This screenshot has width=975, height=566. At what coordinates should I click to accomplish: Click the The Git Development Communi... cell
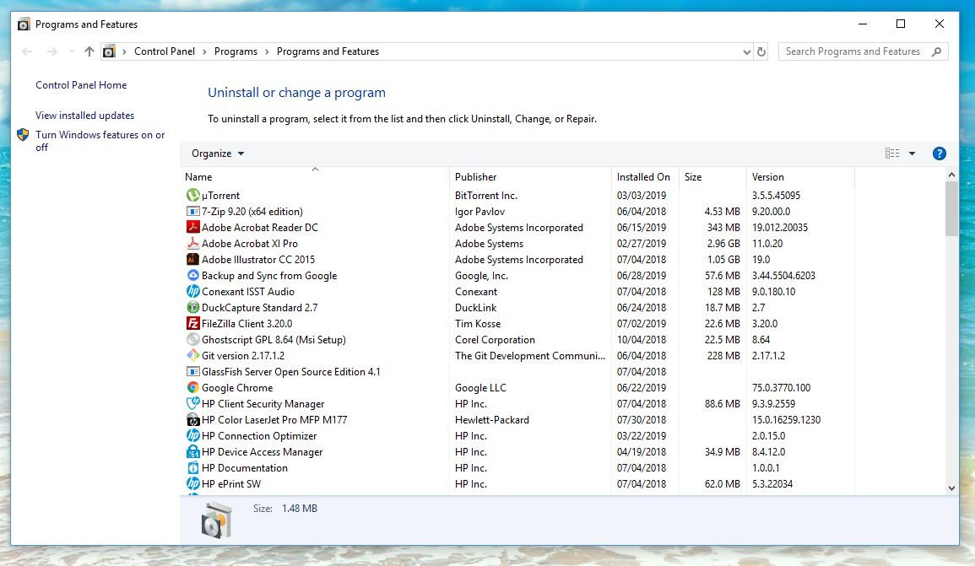(530, 355)
